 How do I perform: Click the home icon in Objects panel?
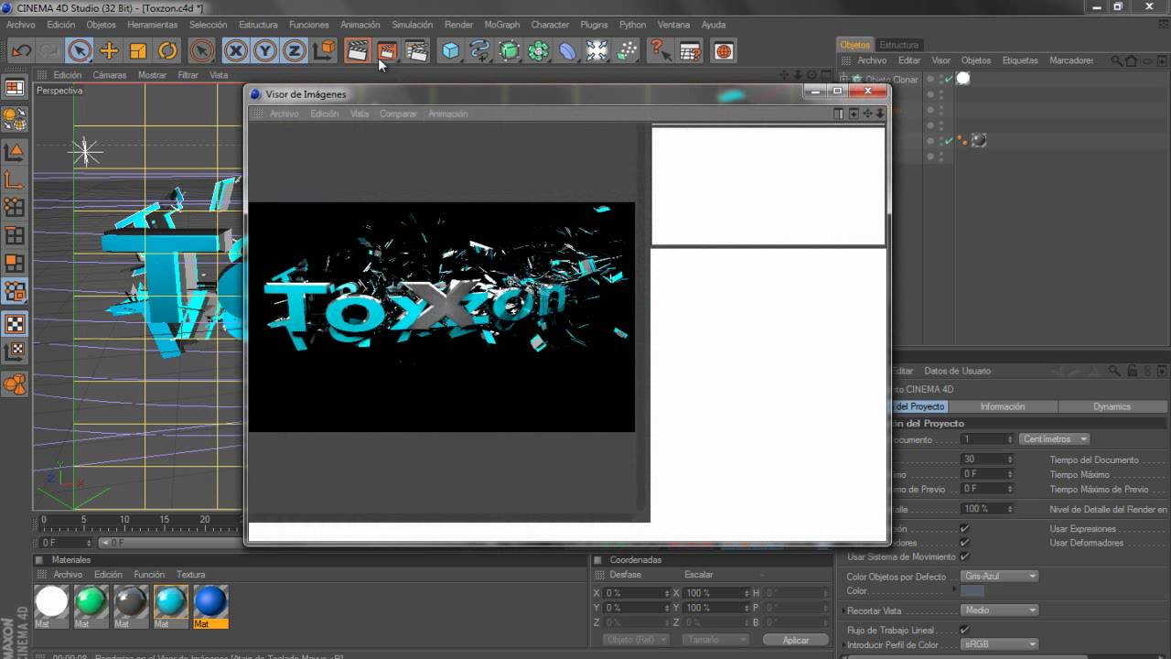pos(1132,60)
